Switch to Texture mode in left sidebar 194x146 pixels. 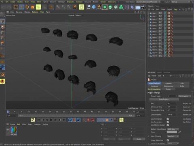(2, 27)
